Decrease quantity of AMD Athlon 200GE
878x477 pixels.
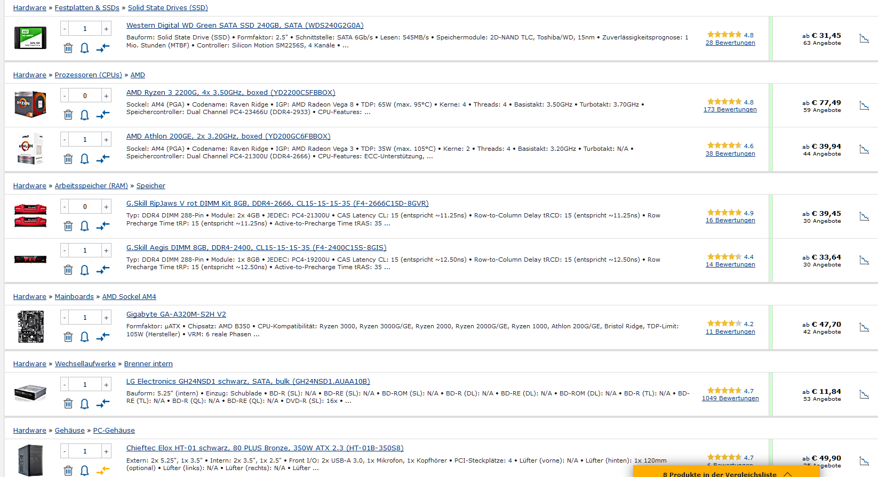(x=65, y=140)
